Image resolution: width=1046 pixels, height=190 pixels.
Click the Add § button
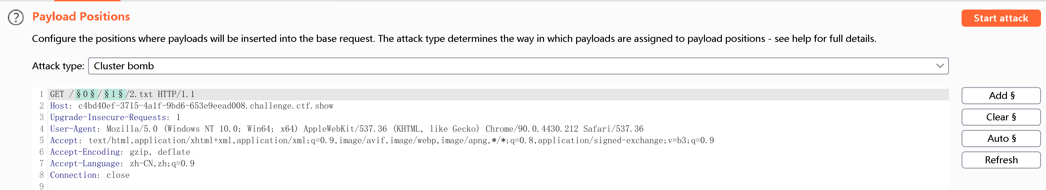point(1001,96)
